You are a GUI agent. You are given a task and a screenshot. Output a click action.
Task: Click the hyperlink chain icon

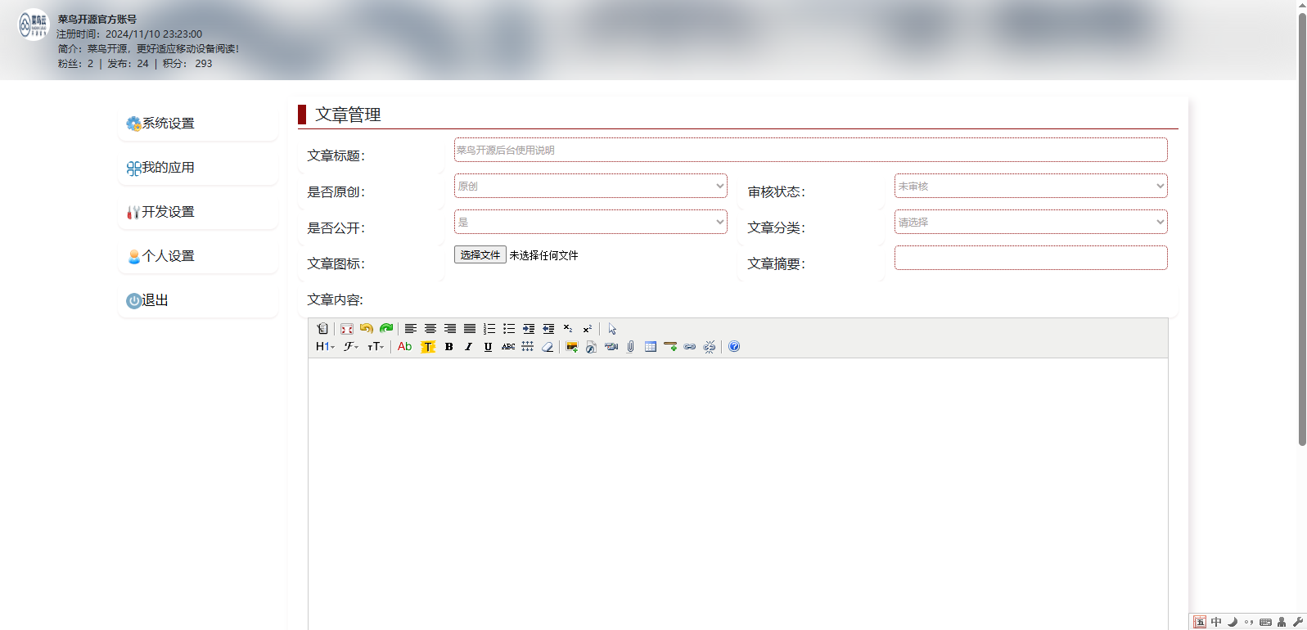[690, 347]
